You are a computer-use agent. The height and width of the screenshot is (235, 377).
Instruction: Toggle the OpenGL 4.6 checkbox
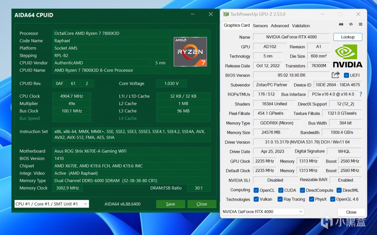pyautogui.click(x=333, y=199)
